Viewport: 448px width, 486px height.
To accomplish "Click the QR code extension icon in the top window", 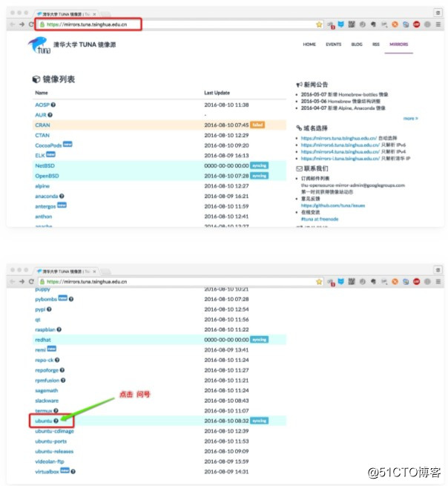I will click(x=352, y=24).
